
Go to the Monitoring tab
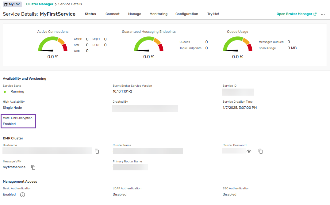tap(158, 14)
